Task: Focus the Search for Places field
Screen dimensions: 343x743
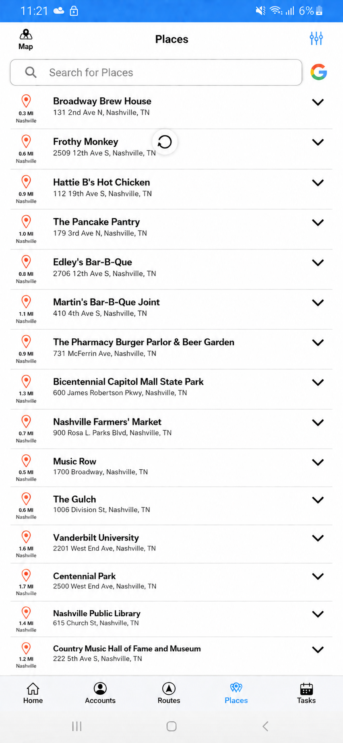Action: pos(156,72)
